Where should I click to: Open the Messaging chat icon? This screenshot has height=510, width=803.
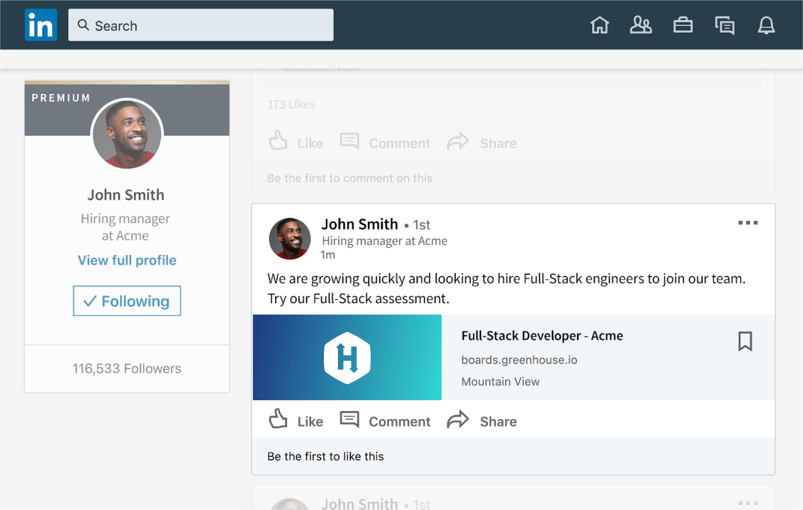[x=725, y=25]
